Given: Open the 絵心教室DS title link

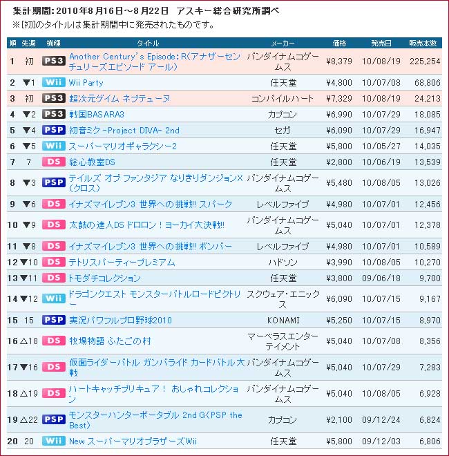Looking at the screenshot, I should (92, 162).
